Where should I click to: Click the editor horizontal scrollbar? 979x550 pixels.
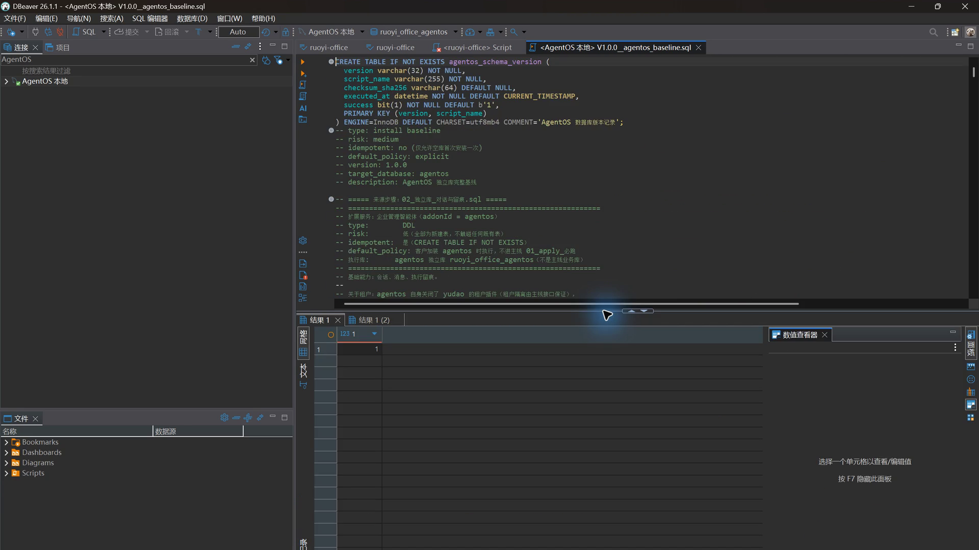tap(571, 304)
